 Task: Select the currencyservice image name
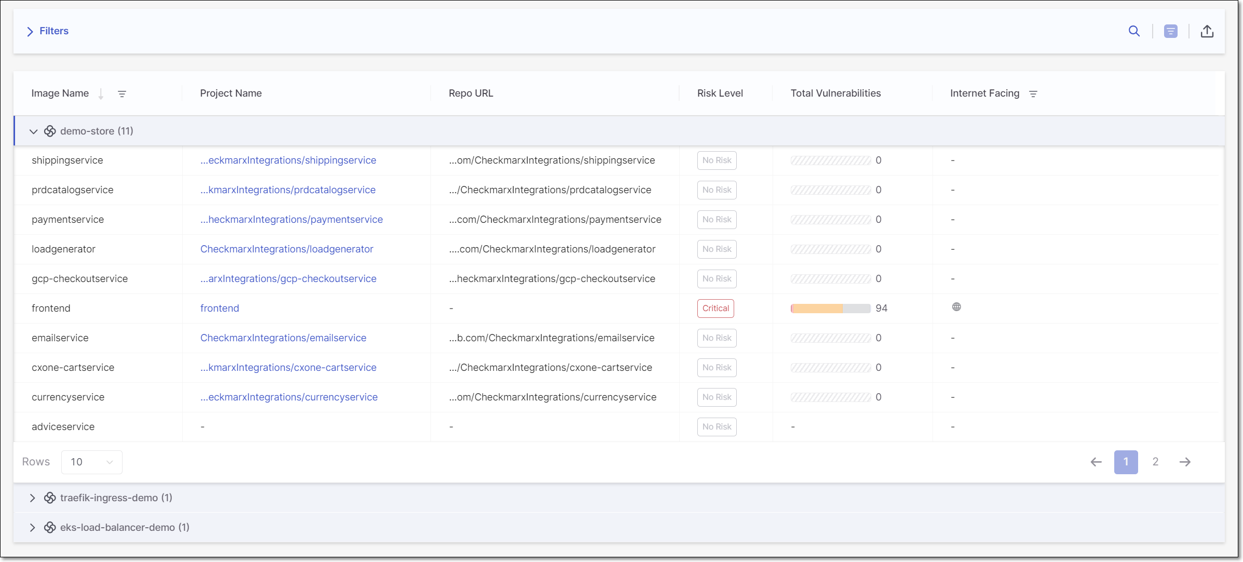[68, 397]
